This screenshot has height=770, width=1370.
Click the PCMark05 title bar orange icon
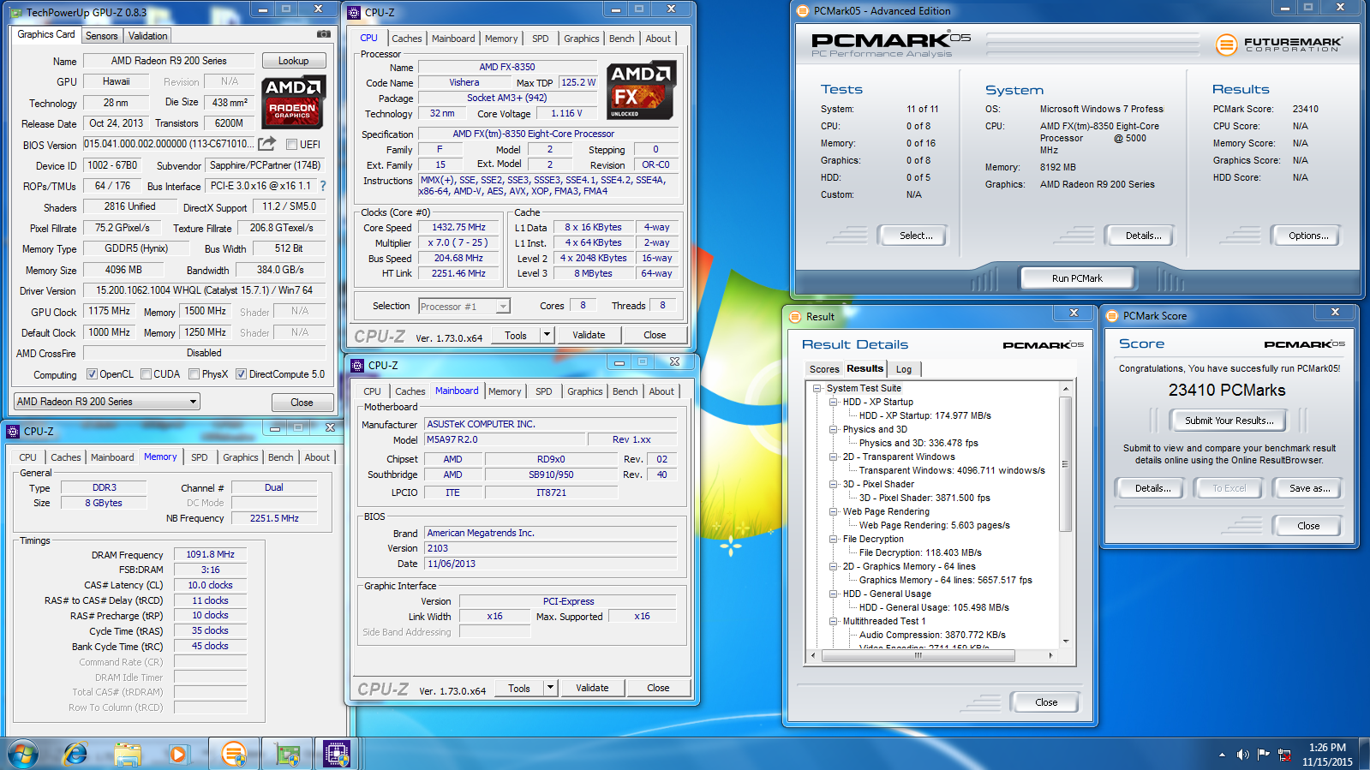pos(803,11)
